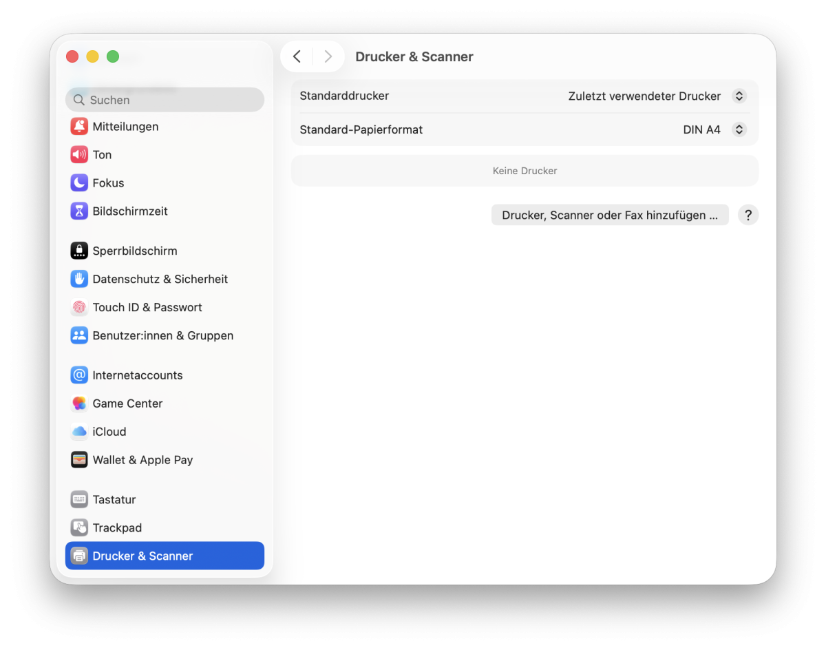The image size is (826, 650).
Task: Click the Bildschirmzeit hourglass icon
Action: (x=79, y=211)
